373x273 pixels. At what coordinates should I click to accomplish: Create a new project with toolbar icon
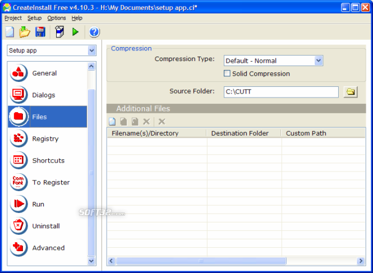[x=10, y=32]
